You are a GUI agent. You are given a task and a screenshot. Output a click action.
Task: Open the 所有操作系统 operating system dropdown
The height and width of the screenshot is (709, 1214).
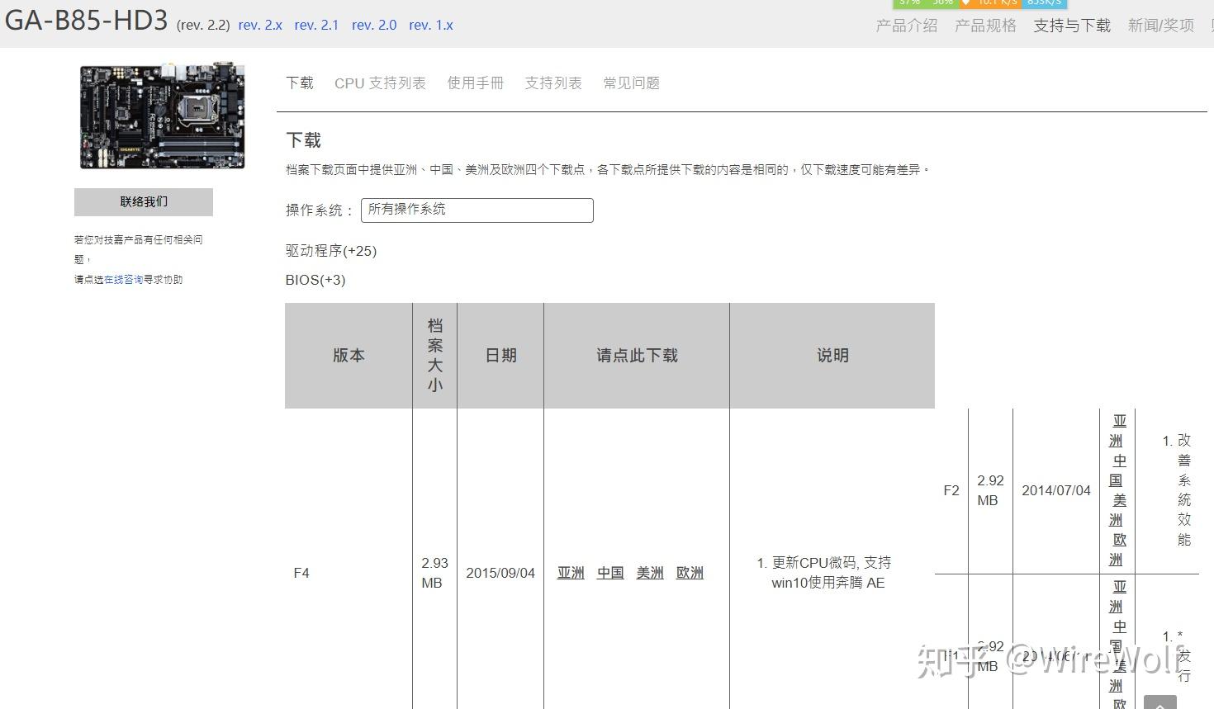(x=477, y=210)
